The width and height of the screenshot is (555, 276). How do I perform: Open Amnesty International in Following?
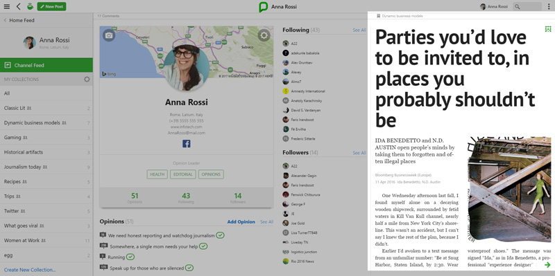pyautogui.click(x=304, y=91)
